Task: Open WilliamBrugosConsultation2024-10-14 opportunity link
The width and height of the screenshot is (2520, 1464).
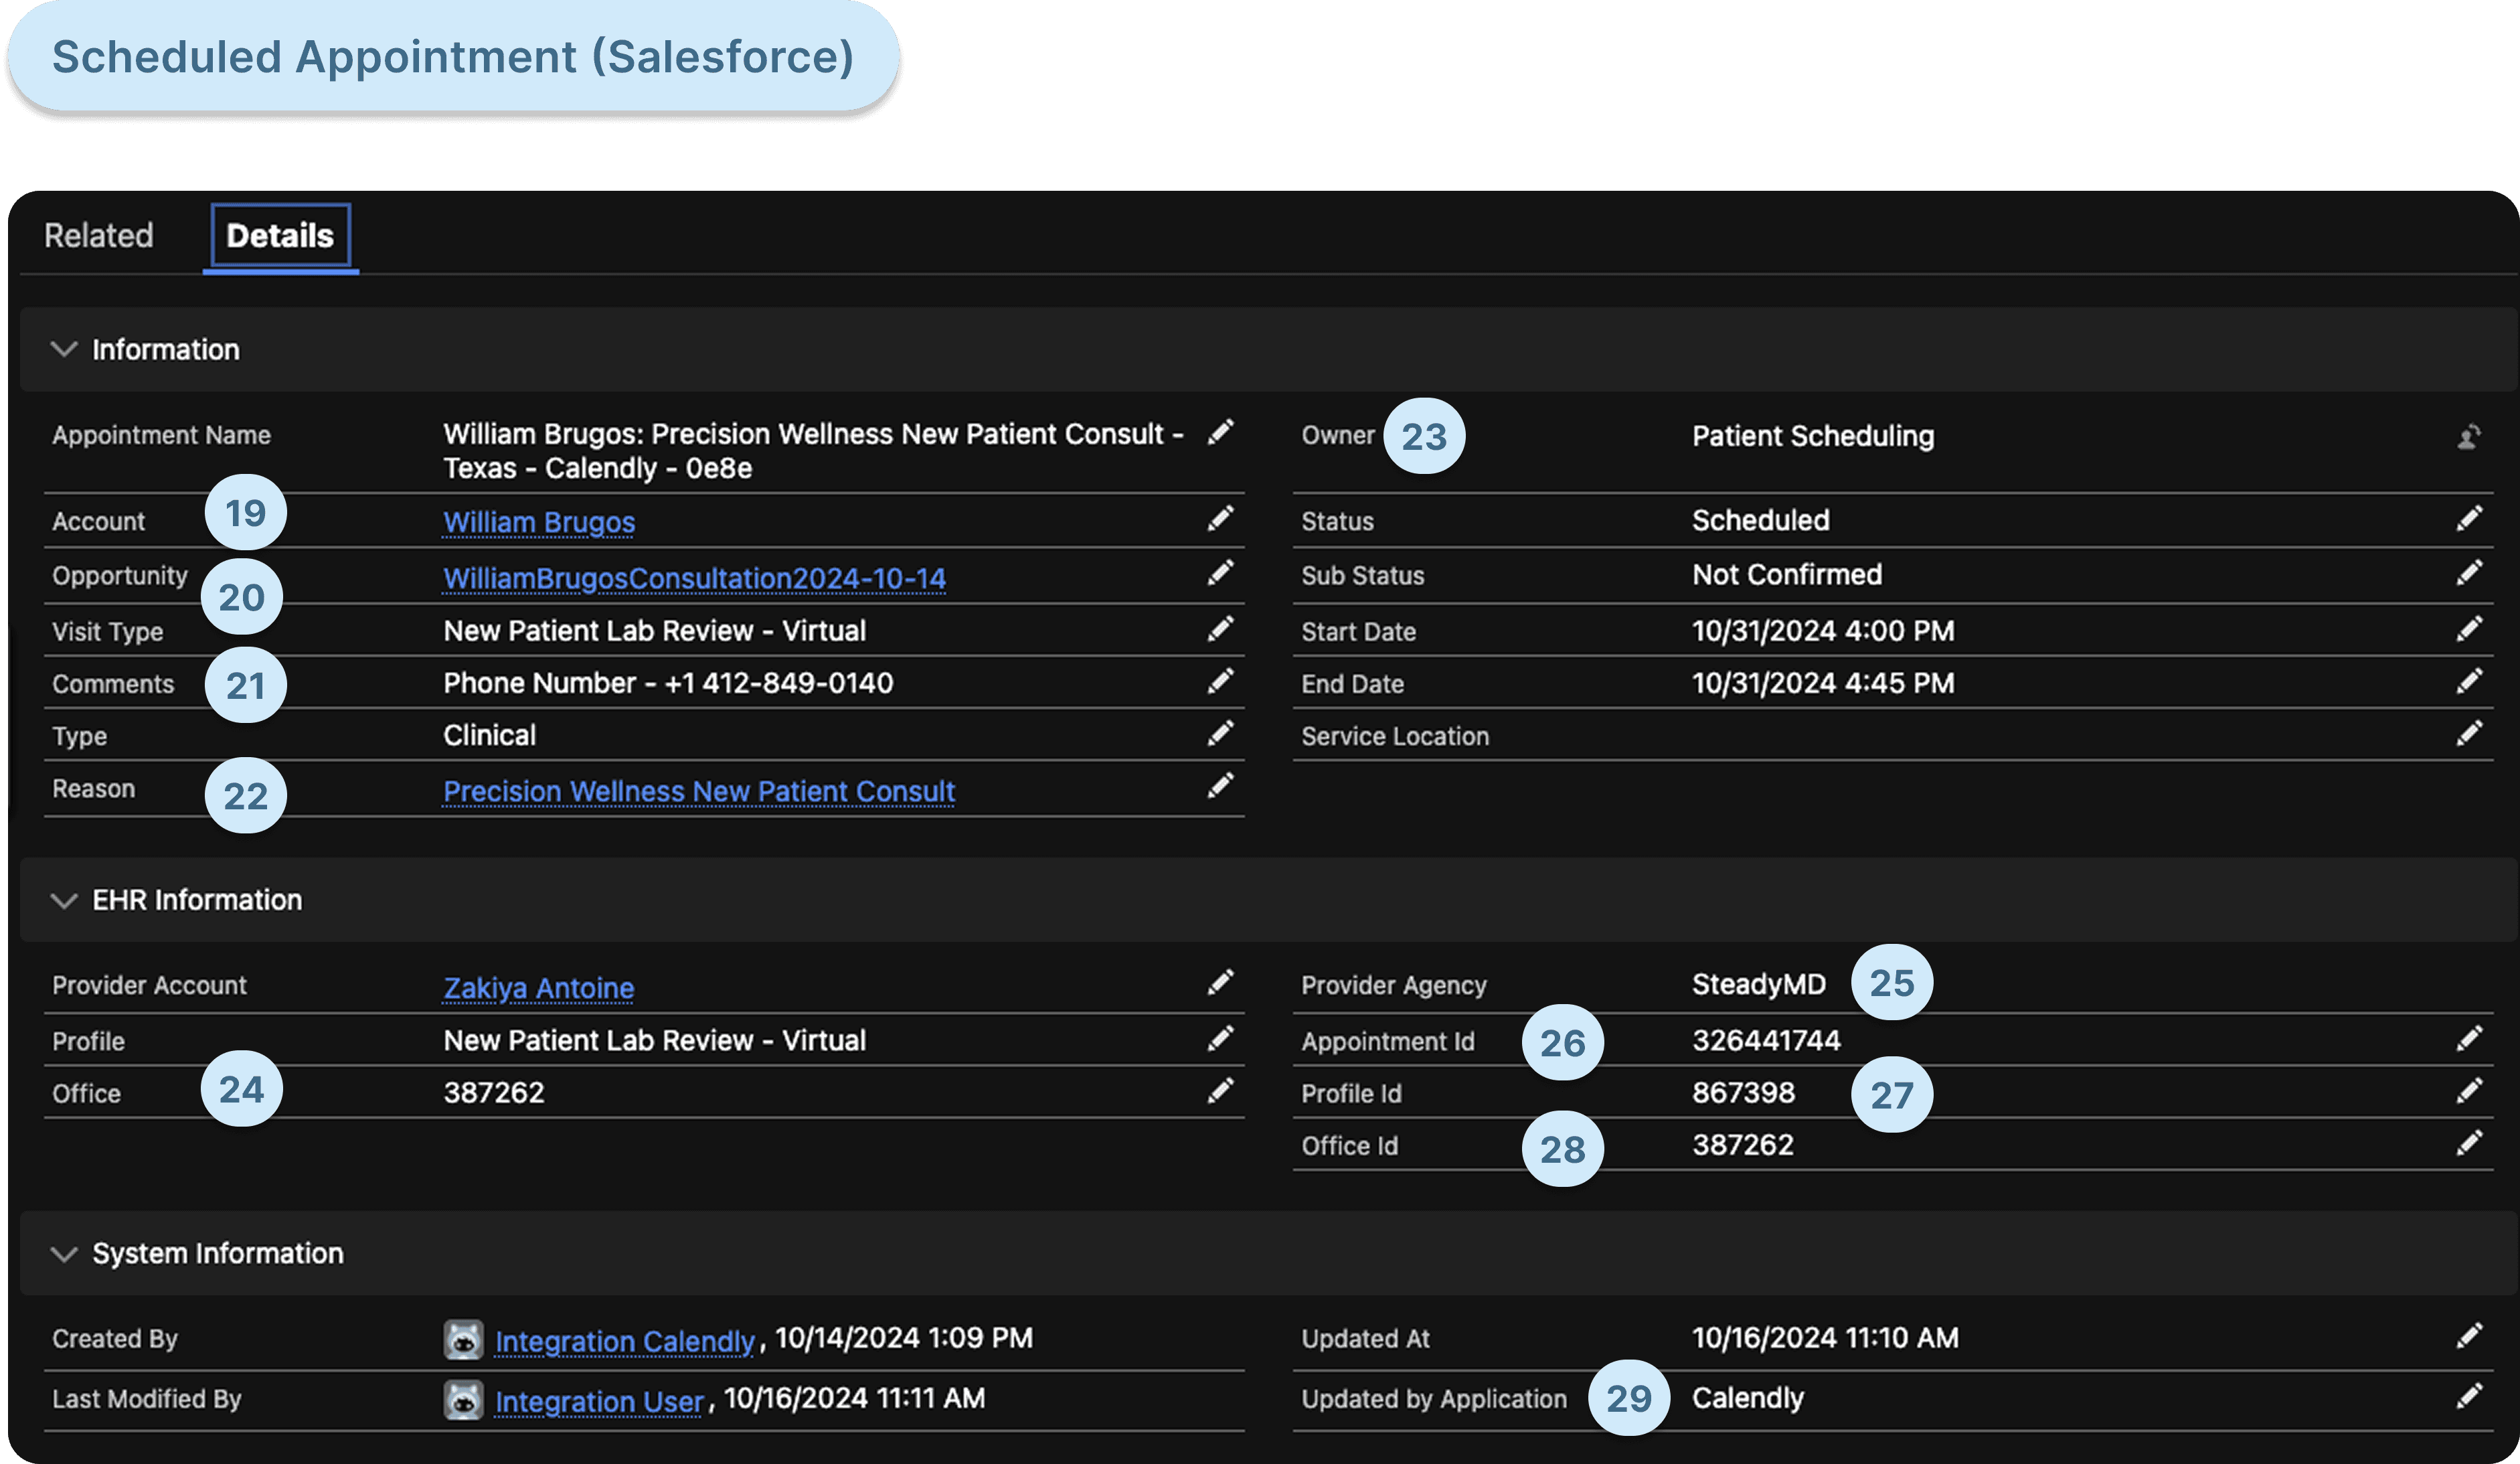Action: [694, 578]
